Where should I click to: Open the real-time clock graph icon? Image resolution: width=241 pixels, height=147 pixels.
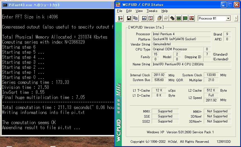[144, 18]
